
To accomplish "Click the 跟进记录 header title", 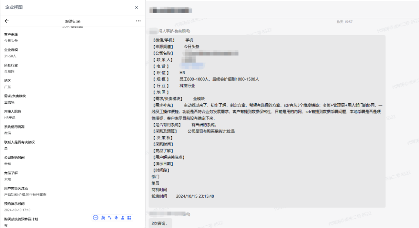I will click(73, 21).
